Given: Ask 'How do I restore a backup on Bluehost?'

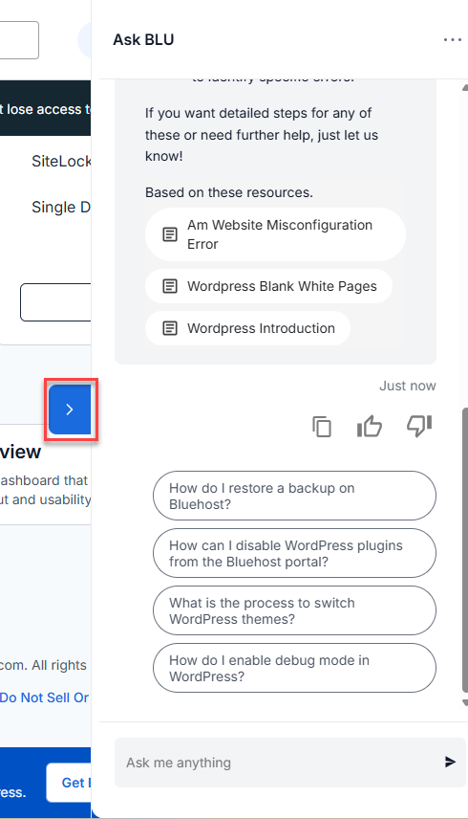Looking at the screenshot, I should (294, 496).
